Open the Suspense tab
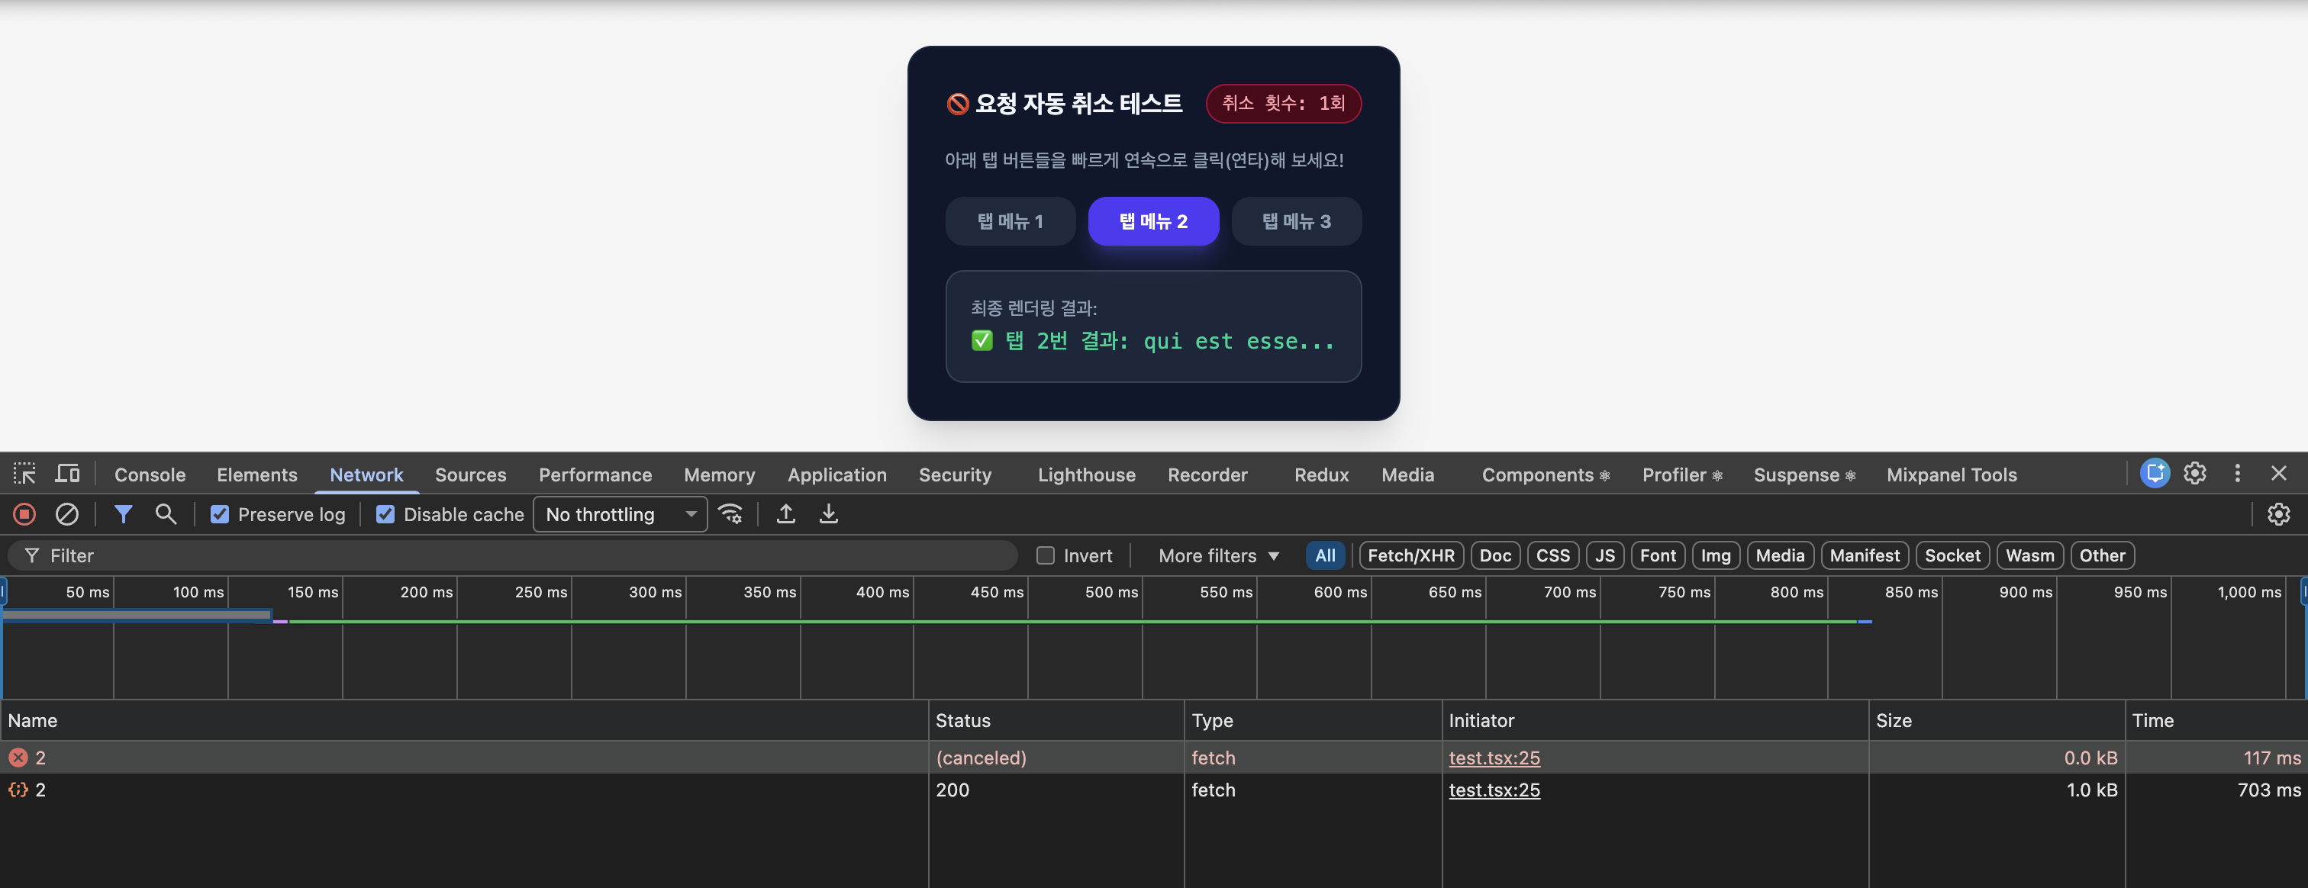Screen dimensions: 2308x888 [1804, 475]
